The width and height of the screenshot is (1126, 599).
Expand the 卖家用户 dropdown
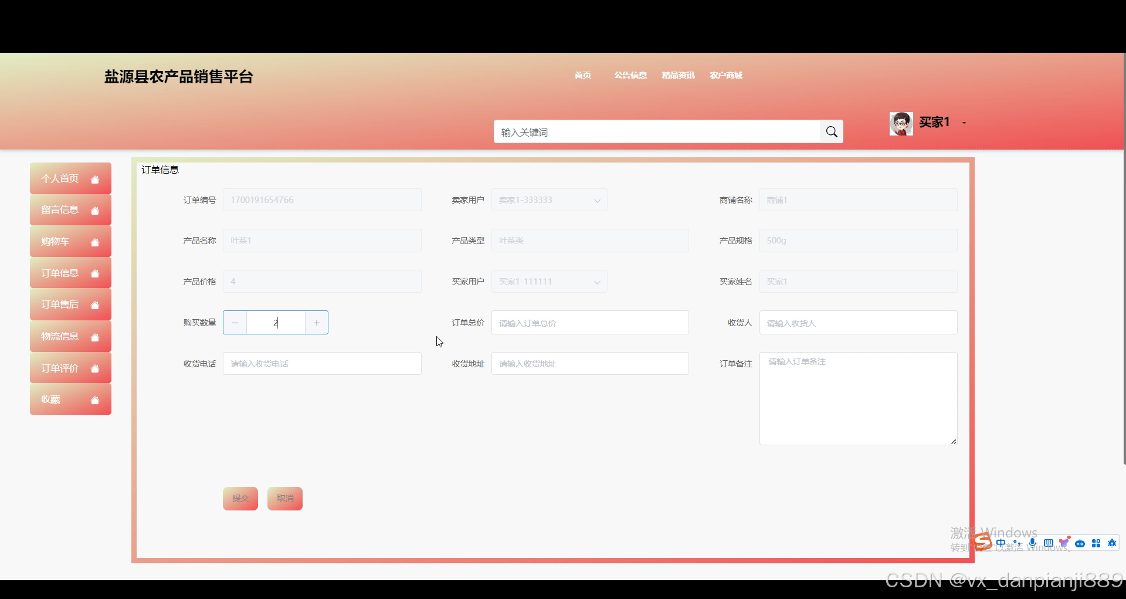[597, 201]
